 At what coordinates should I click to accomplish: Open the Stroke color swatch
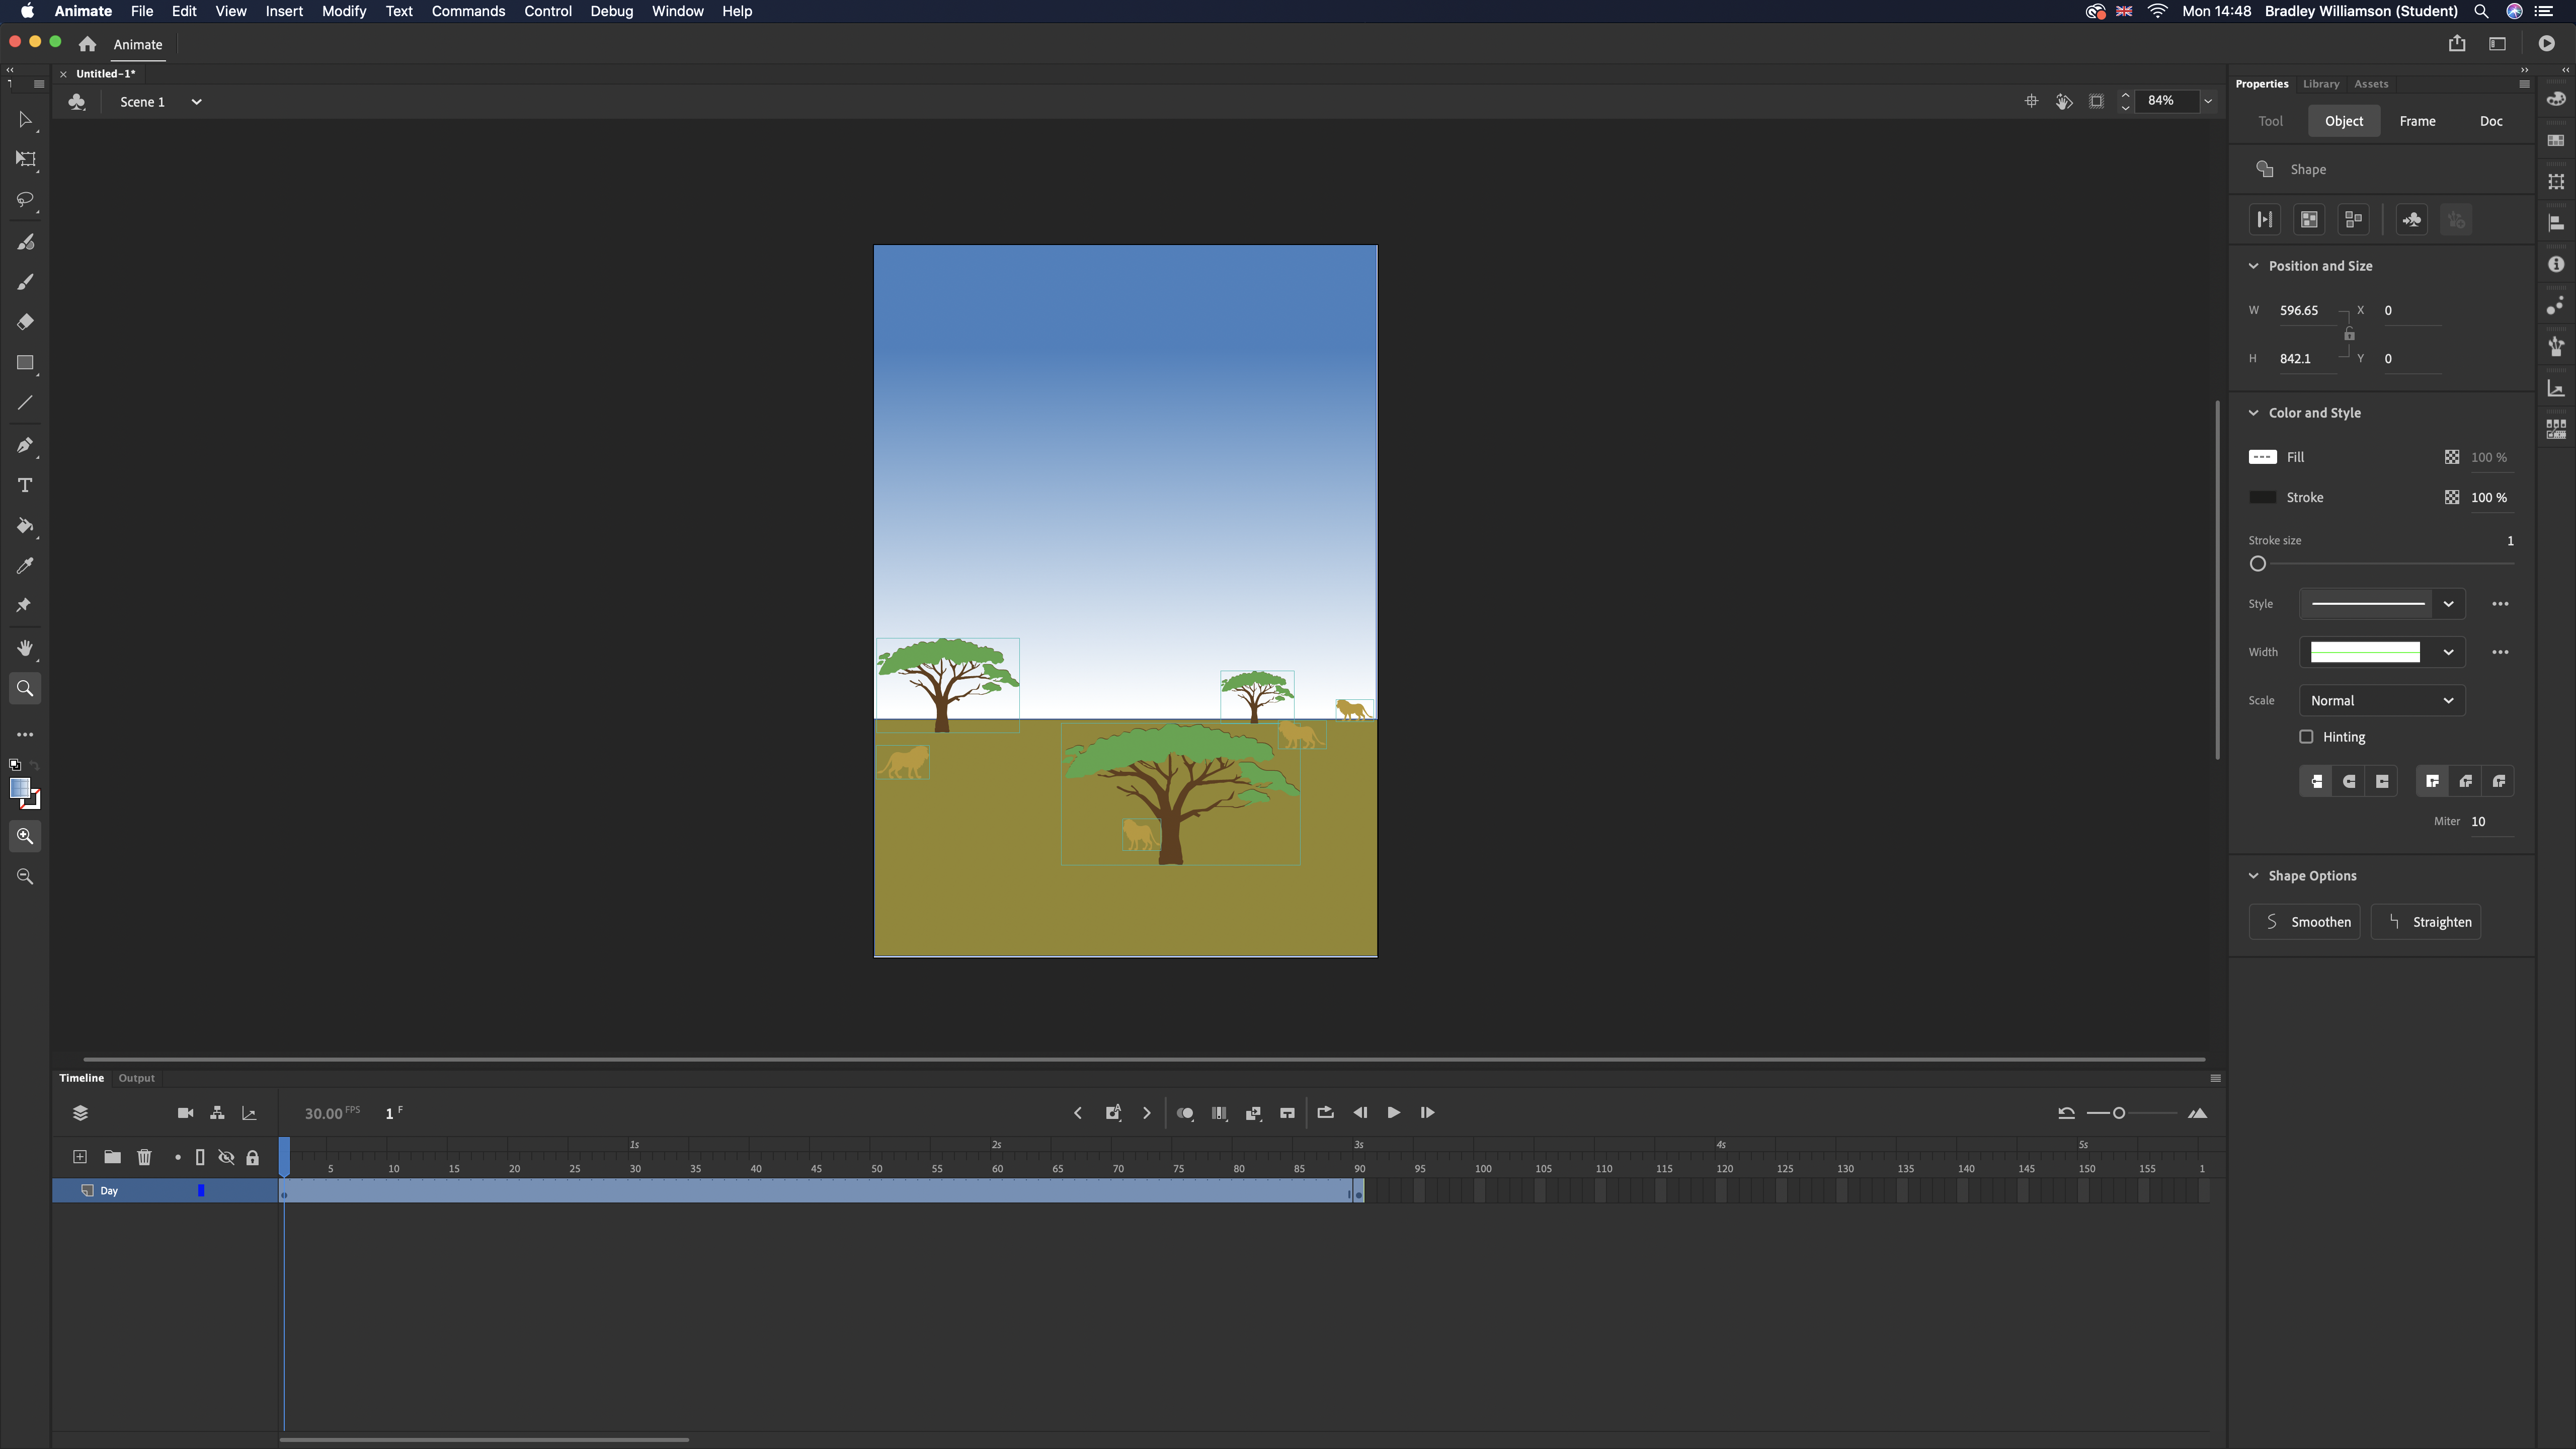point(2262,497)
